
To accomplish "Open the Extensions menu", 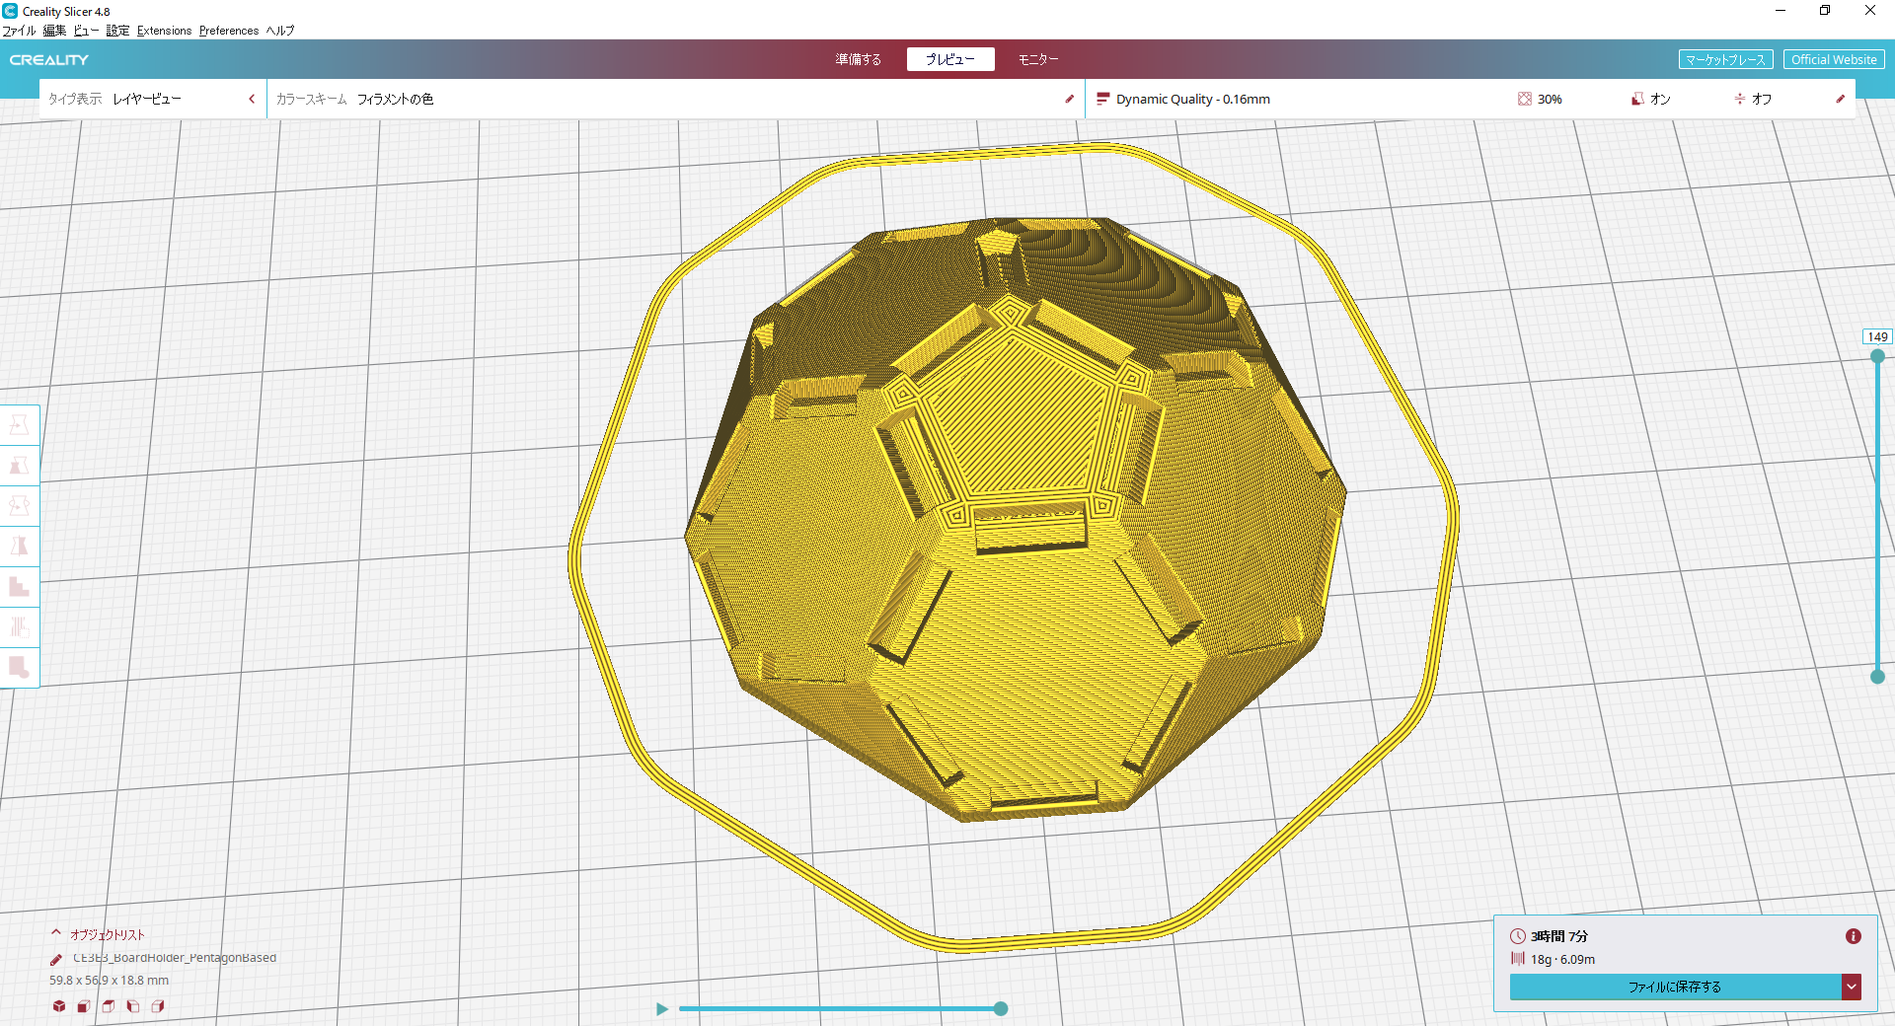I will point(164,31).
